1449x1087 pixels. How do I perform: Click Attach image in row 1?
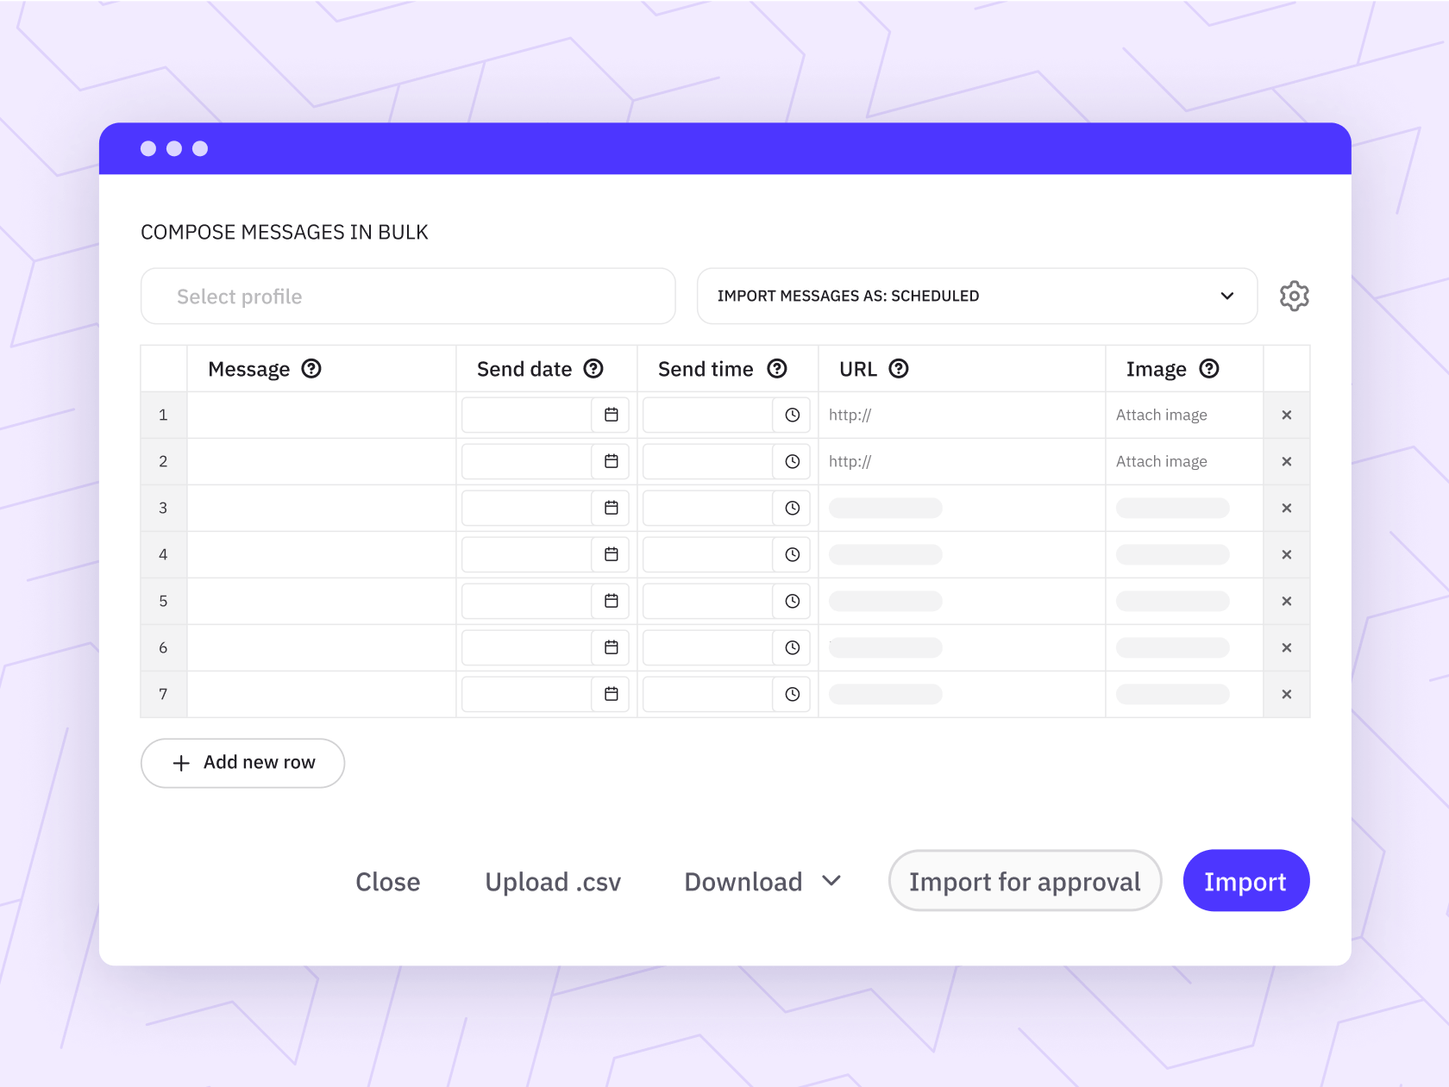pyautogui.click(x=1161, y=415)
